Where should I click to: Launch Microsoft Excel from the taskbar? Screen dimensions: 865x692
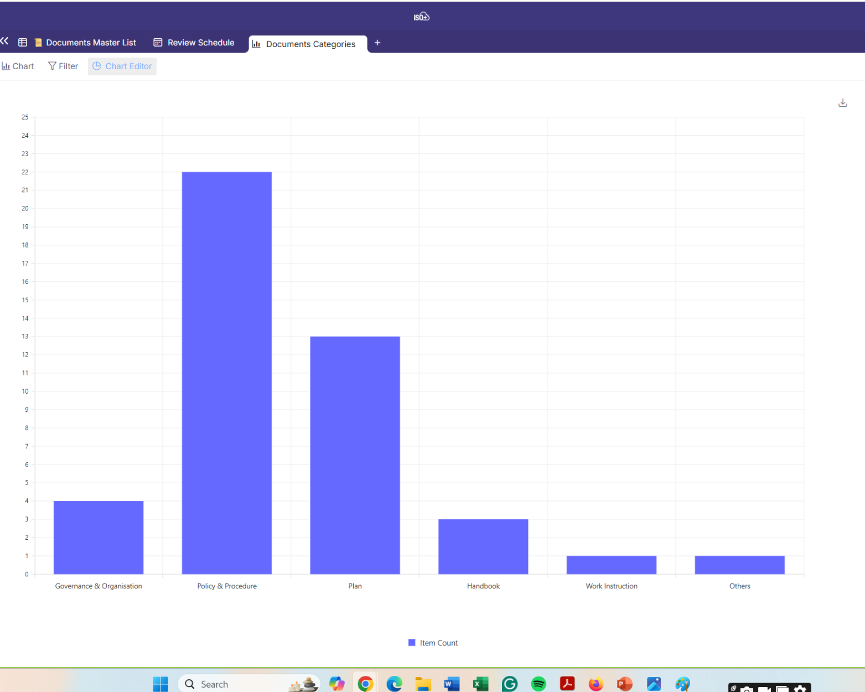pos(480,684)
